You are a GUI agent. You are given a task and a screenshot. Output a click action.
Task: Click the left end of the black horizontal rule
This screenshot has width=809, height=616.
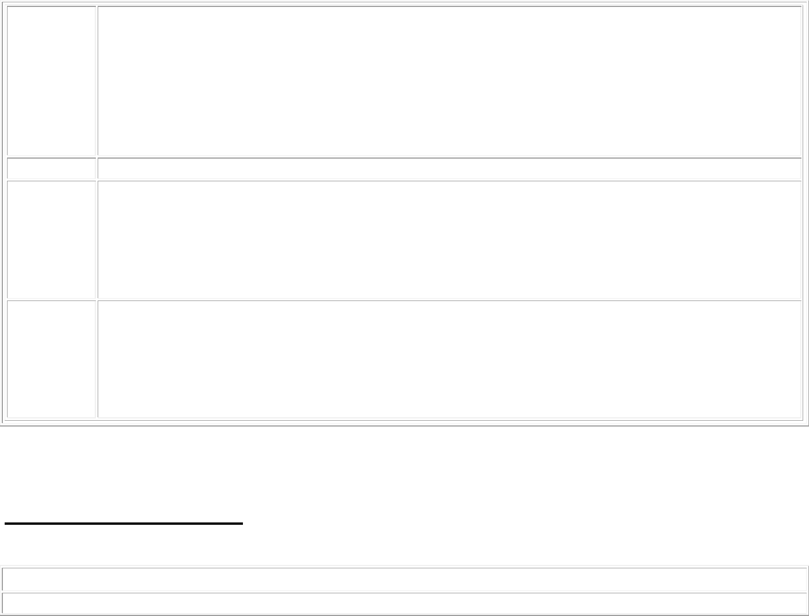7,524
